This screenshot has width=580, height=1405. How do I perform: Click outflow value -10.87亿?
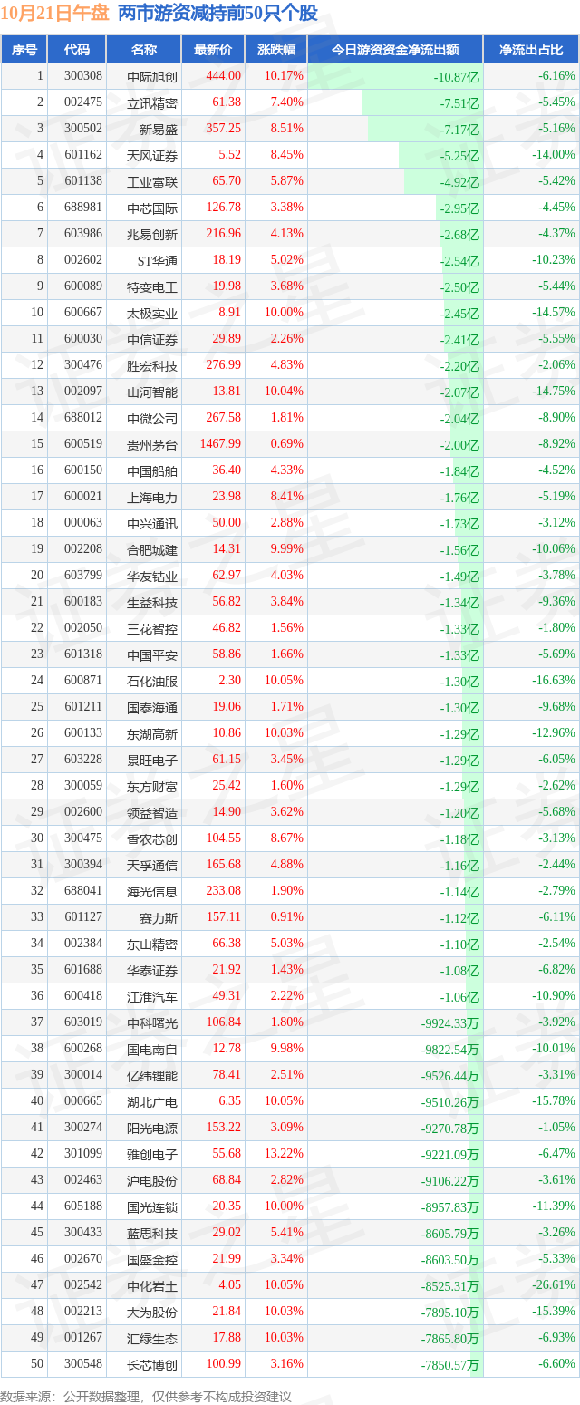456,76
